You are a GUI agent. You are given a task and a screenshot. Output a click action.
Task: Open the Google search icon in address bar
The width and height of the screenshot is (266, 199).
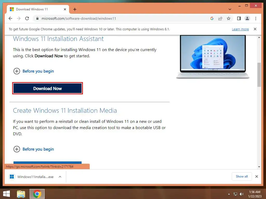pyautogui.click(x=212, y=18)
